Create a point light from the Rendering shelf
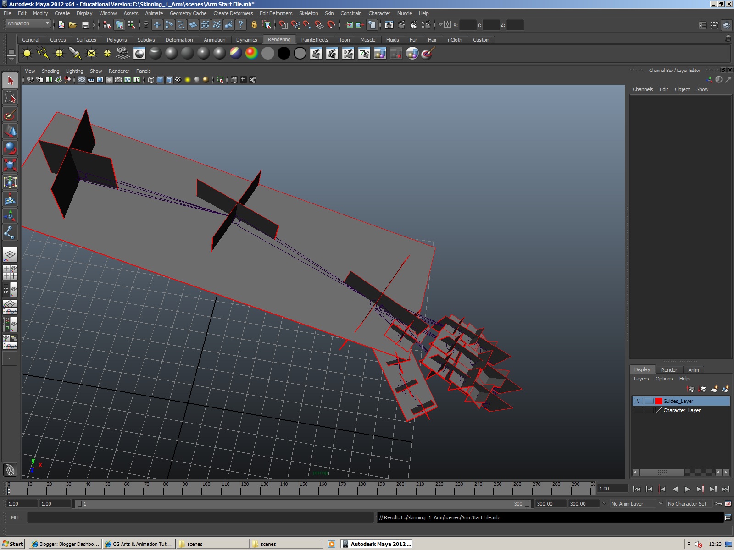The image size is (734, 550). click(x=59, y=54)
